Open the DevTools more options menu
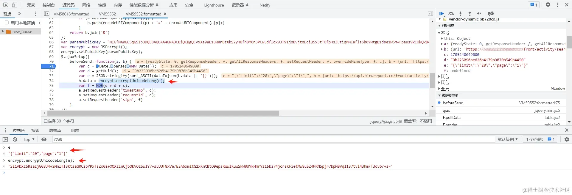The height and width of the screenshot is (195, 572). [x=558, y=5]
